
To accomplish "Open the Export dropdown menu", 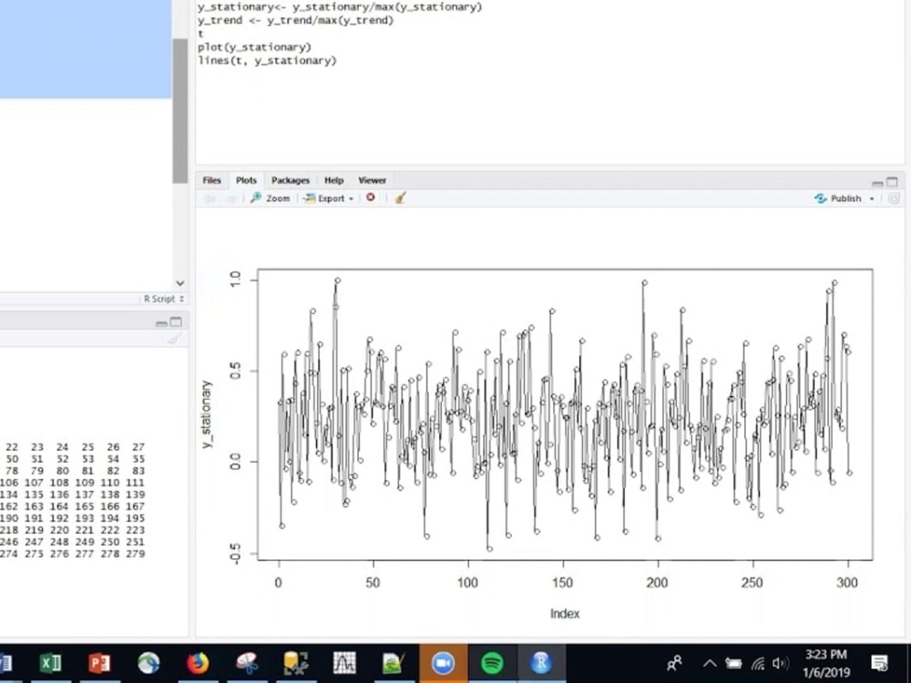I will (x=328, y=198).
